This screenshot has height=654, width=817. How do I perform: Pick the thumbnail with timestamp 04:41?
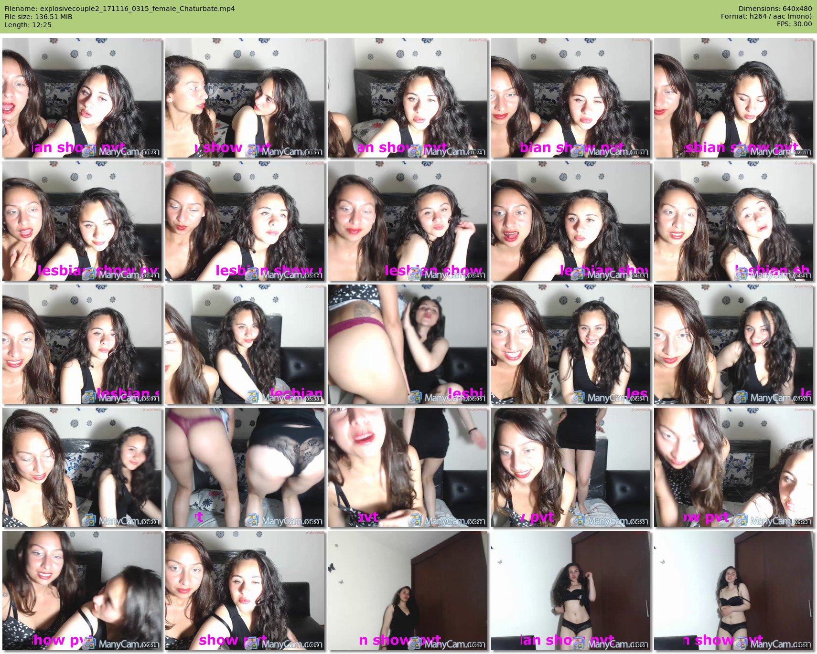coord(734,221)
